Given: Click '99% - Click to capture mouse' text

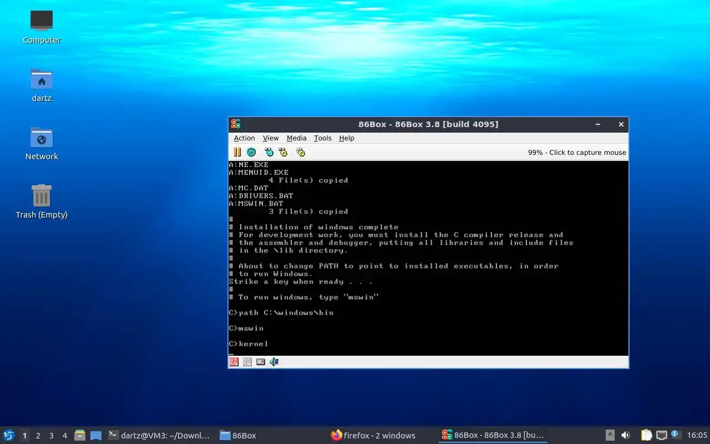Looking at the screenshot, I should (x=577, y=152).
